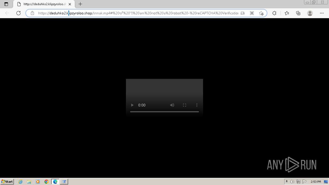Viewport: 329px width, 185px height.
Task: Open video more options three dots
Action: (197, 105)
